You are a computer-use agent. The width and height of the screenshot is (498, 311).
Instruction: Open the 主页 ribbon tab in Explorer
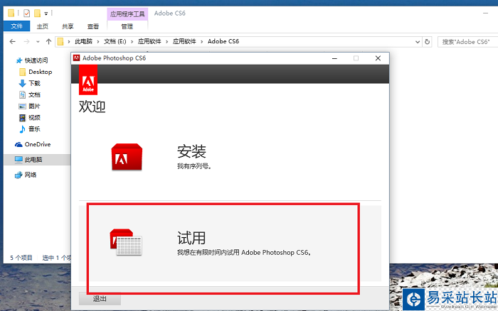point(42,26)
